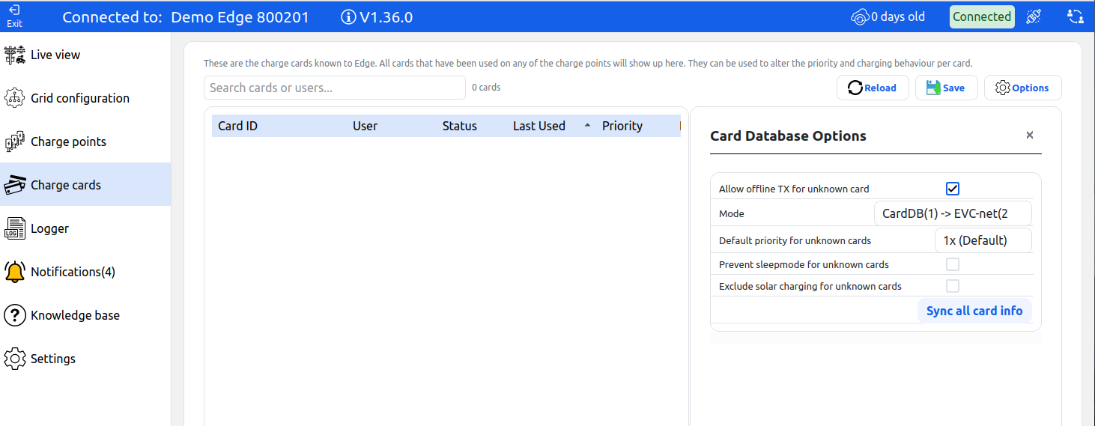Image resolution: width=1095 pixels, height=426 pixels.
Task: Check Exclude solar charging for unknown cards
Action: click(953, 286)
